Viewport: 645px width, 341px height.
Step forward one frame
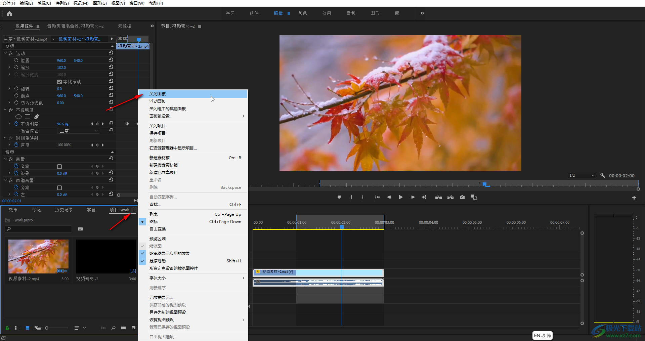pyautogui.click(x=413, y=197)
